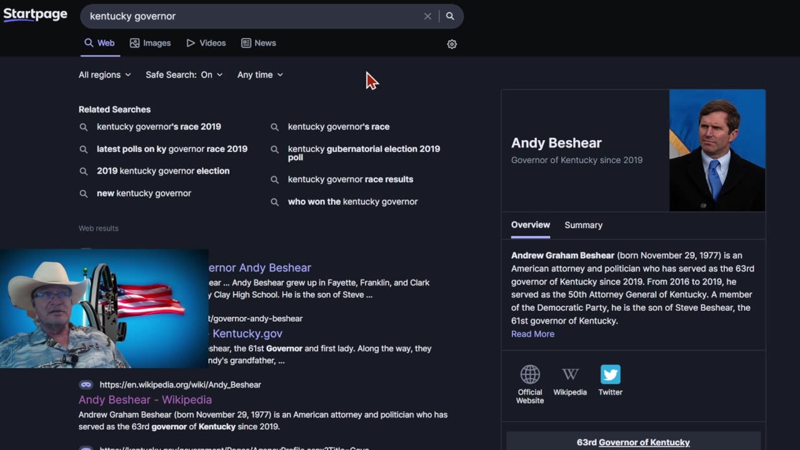Click anonymous view mask icon by Wikipedia URL
Screen dimensions: 800x450
coord(86,385)
